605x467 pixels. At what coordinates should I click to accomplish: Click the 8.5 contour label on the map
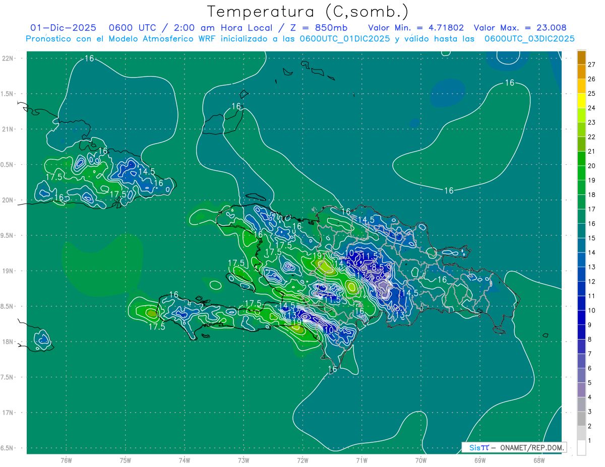378,268
